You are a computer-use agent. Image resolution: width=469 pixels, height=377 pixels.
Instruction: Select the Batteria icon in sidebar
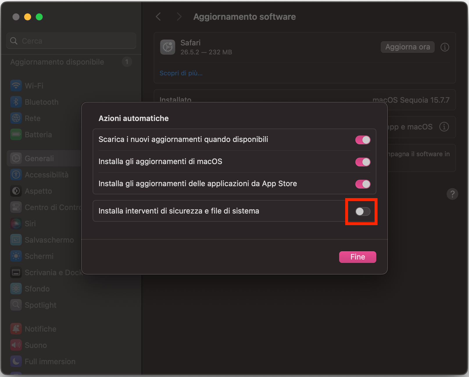[16, 134]
